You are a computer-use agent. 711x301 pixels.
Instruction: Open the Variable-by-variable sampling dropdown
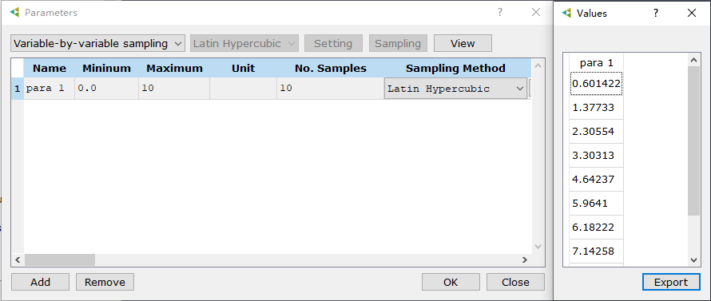[x=97, y=44]
